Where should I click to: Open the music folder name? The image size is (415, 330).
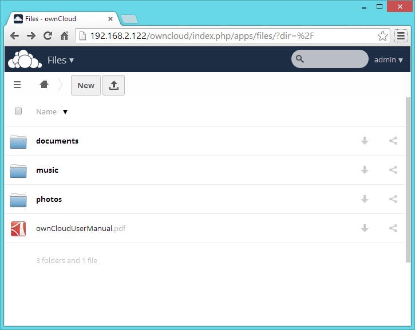(47, 170)
